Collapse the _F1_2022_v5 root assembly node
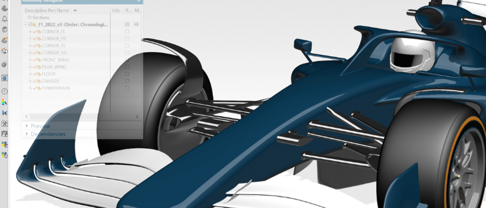Screen dimensions: 486x208 coord(26,24)
